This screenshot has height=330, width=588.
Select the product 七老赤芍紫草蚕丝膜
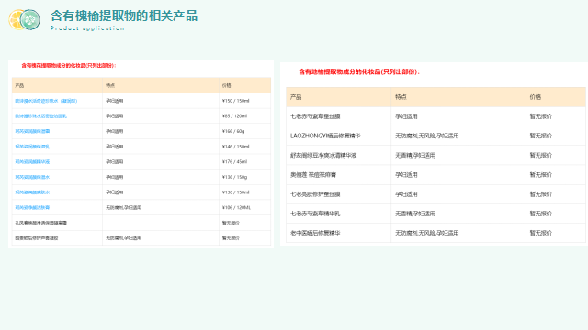click(315, 116)
